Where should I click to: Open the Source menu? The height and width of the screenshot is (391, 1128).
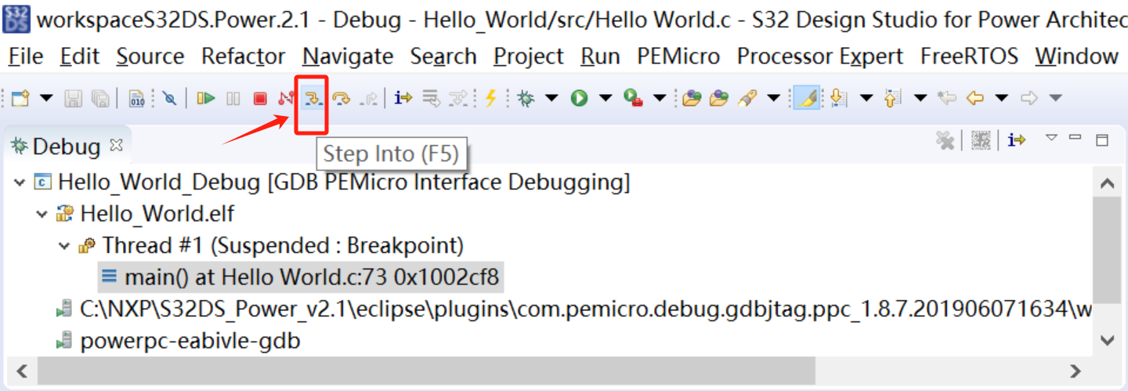[x=150, y=56]
